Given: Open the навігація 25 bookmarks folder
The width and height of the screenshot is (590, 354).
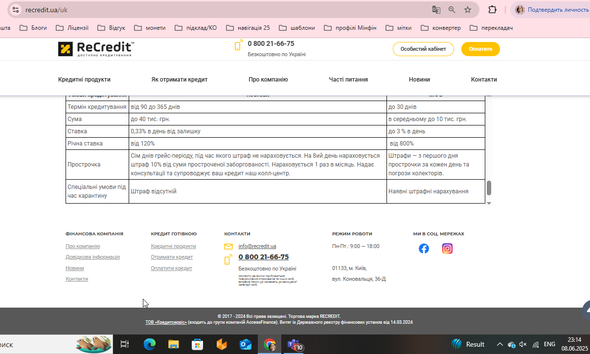Looking at the screenshot, I should click(248, 28).
